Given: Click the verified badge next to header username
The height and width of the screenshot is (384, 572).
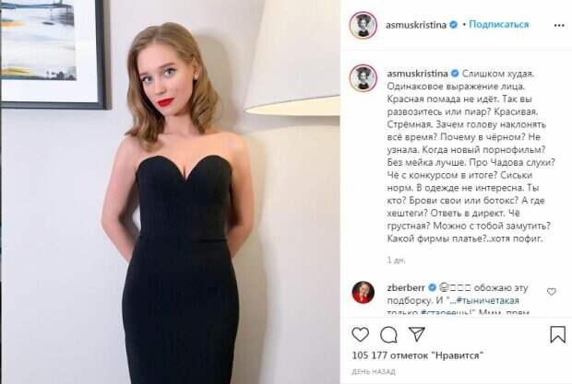Looking at the screenshot, I should [x=453, y=25].
